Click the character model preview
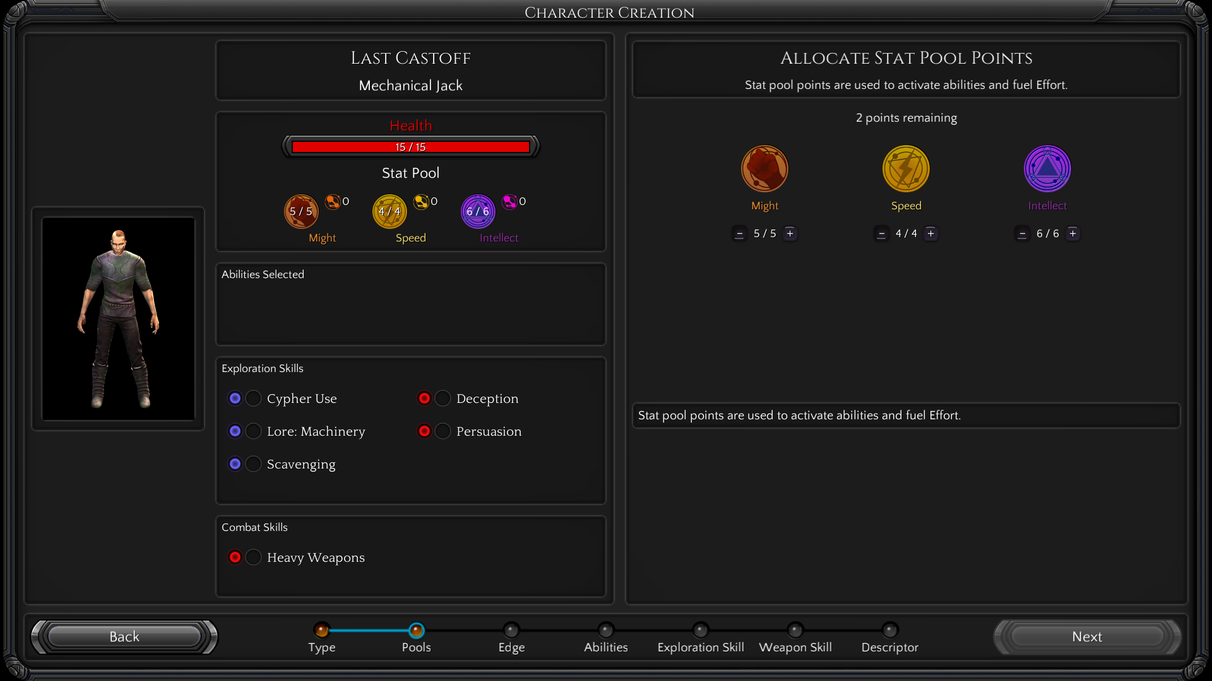Image resolution: width=1212 pixels, height=681 pixels. 118,319
